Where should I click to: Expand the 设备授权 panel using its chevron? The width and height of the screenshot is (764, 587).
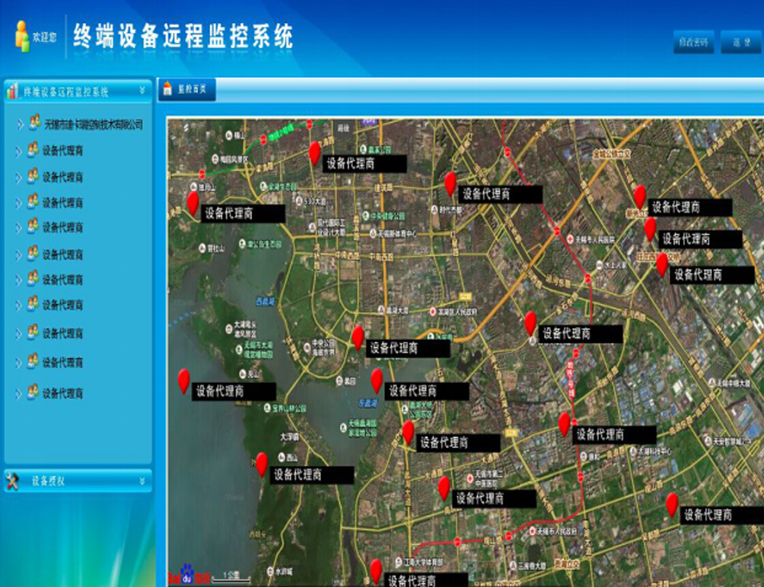click(x=142, y=481)
